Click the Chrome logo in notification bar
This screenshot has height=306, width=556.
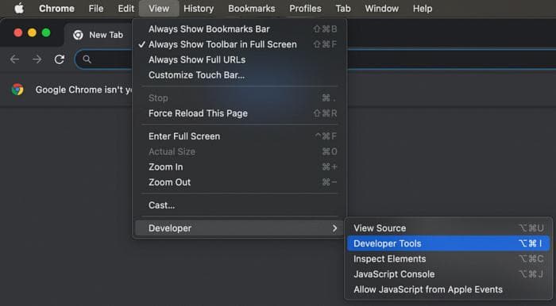click(17, 90)
